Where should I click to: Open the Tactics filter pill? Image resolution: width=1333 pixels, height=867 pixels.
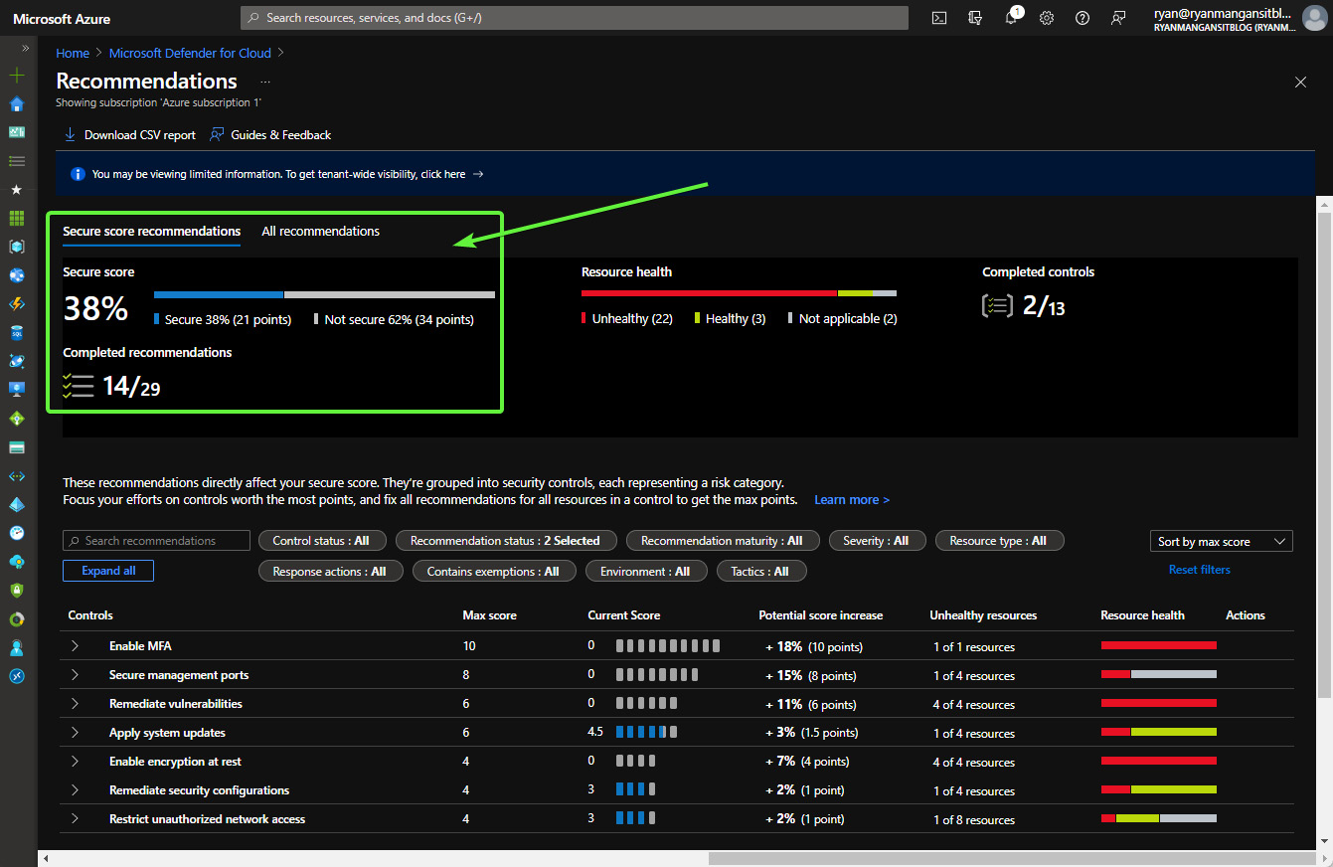pyautogui.click(x=760, y=572)
